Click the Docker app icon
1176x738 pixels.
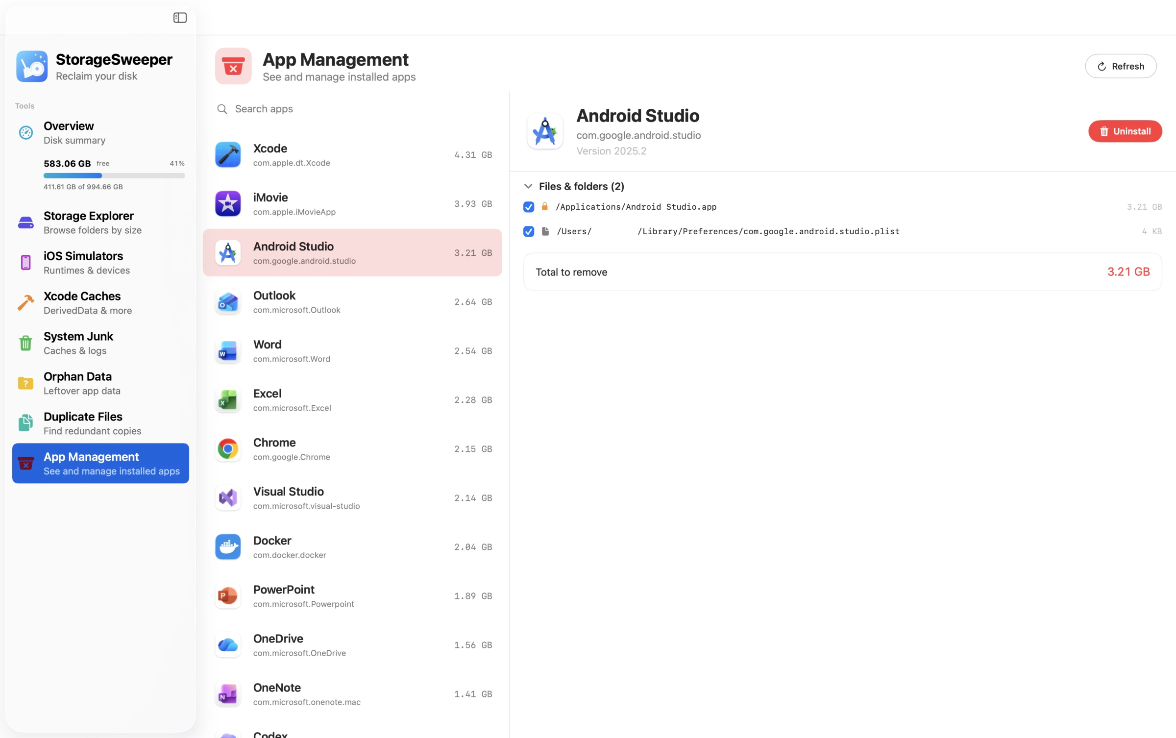pyautogui.click(x=228, y=547)
